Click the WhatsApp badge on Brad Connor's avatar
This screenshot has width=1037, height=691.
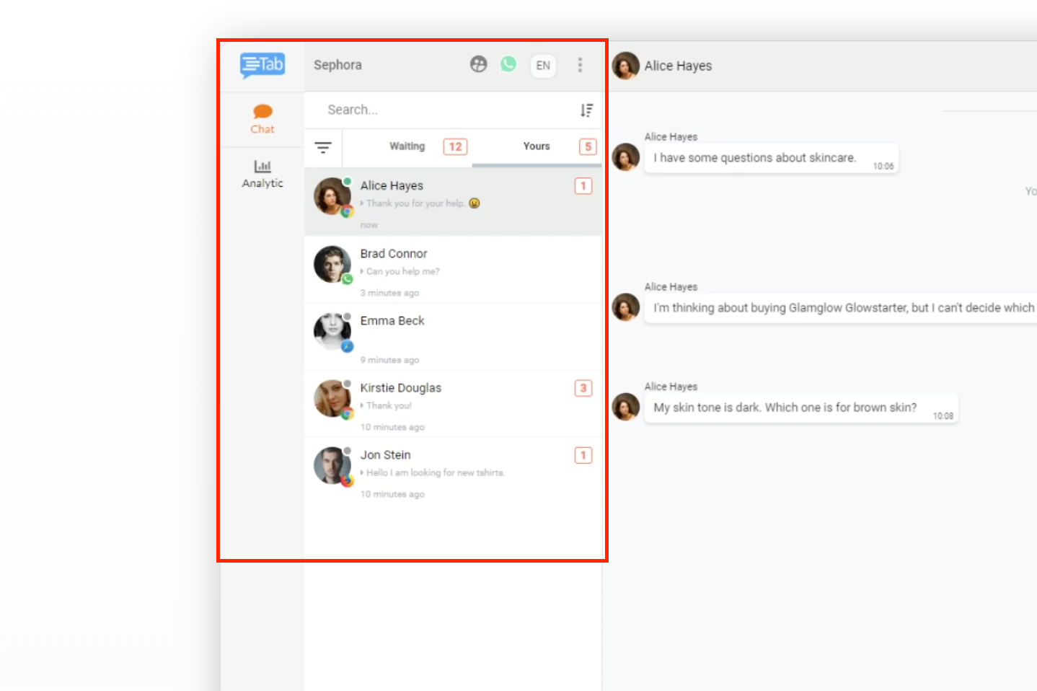tap(348, 279)
